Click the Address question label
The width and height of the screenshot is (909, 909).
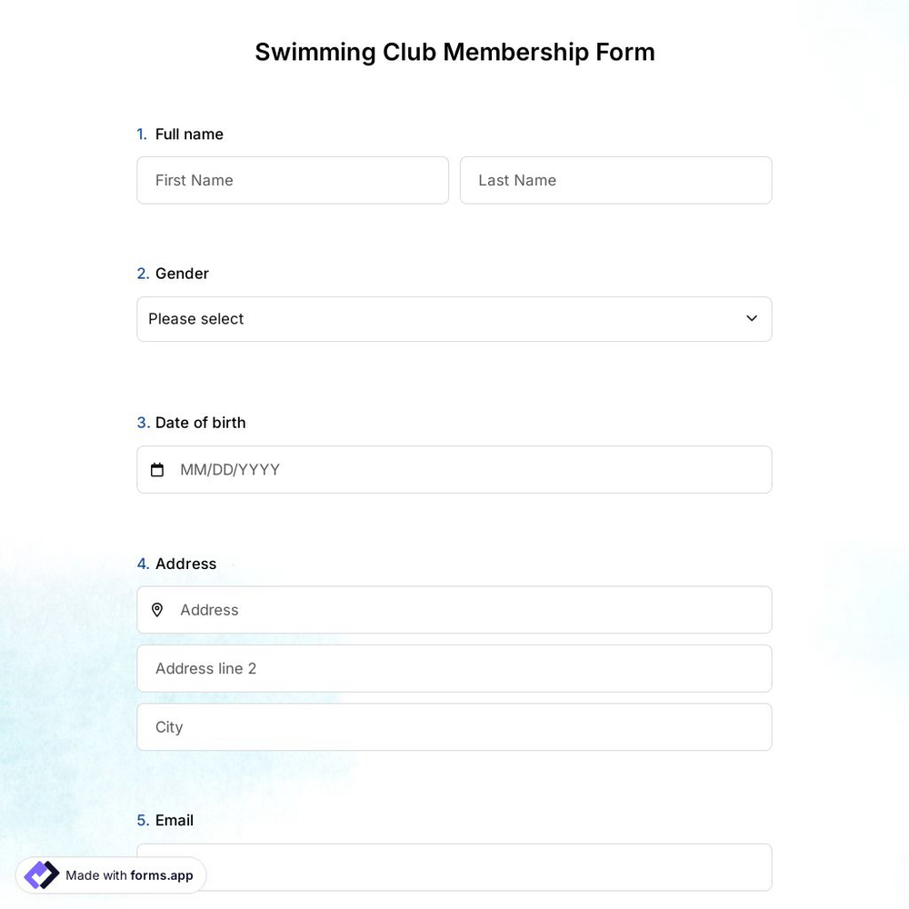(x=185, y=564)
